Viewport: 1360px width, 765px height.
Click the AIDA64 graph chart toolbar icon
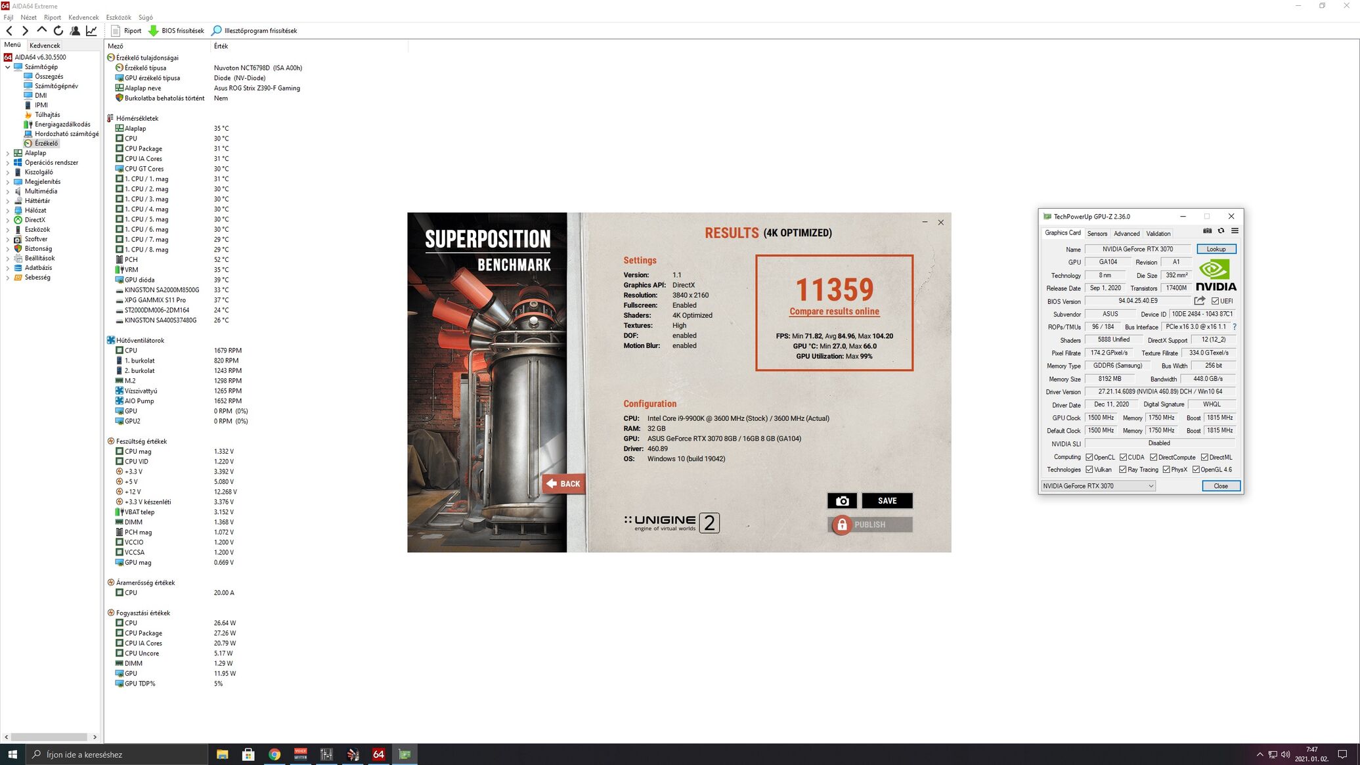click(x=91, y=31)
